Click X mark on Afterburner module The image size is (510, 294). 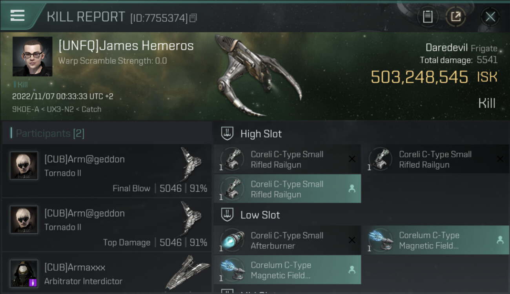click(352, 240)
